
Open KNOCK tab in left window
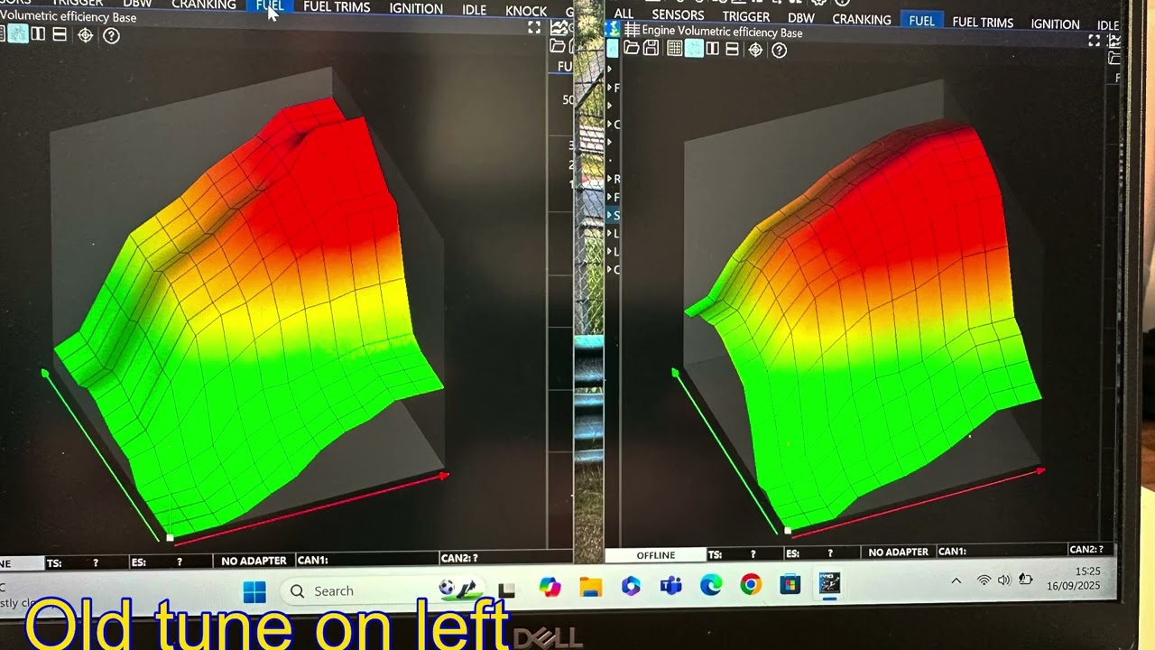(x=526, y=11)
